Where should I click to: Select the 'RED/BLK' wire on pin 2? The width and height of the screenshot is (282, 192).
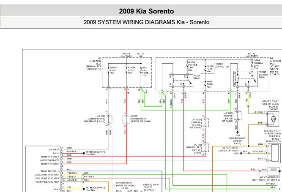pos(72,151)
